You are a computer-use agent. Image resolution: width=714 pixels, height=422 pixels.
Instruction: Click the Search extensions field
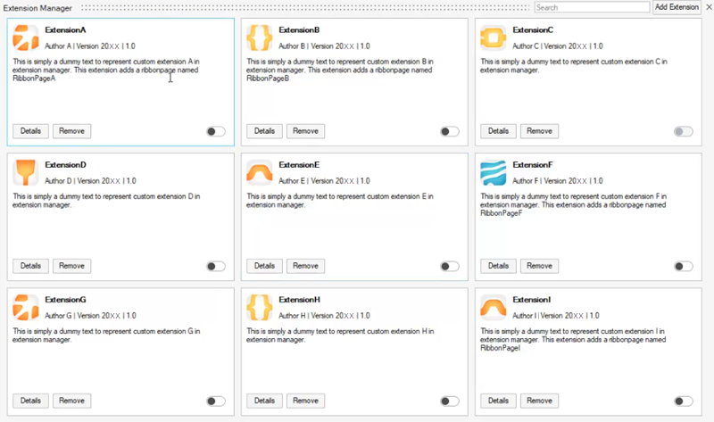coord(592,7)
